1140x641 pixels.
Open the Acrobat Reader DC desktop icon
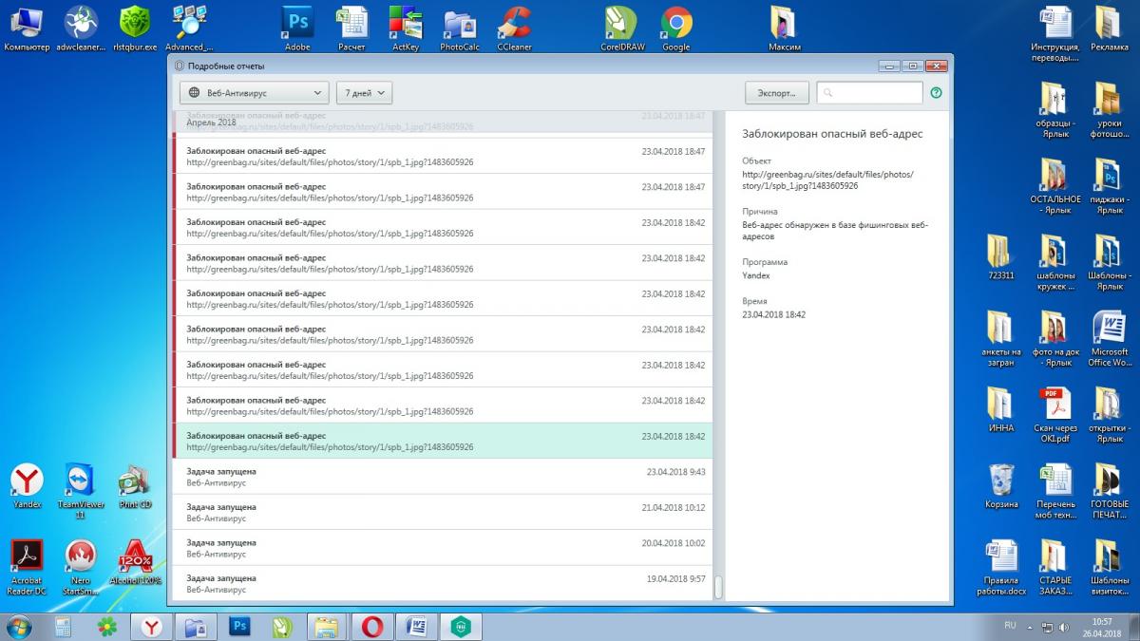pyautogui.click(x=27, y=560)
